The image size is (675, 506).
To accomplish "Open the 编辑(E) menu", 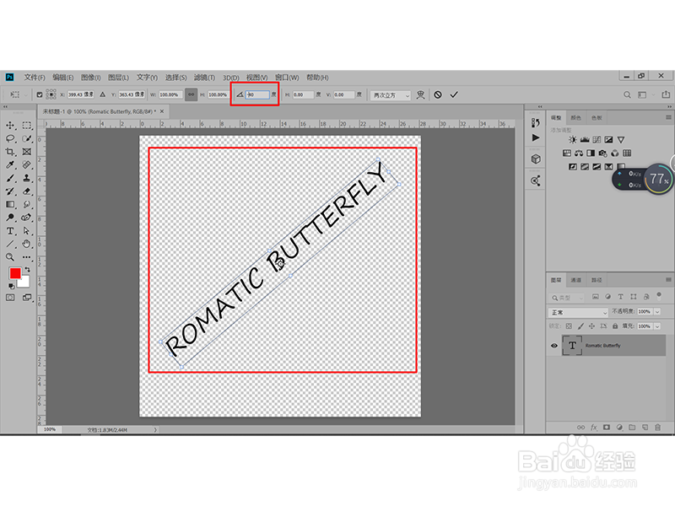I will (62, 78).
